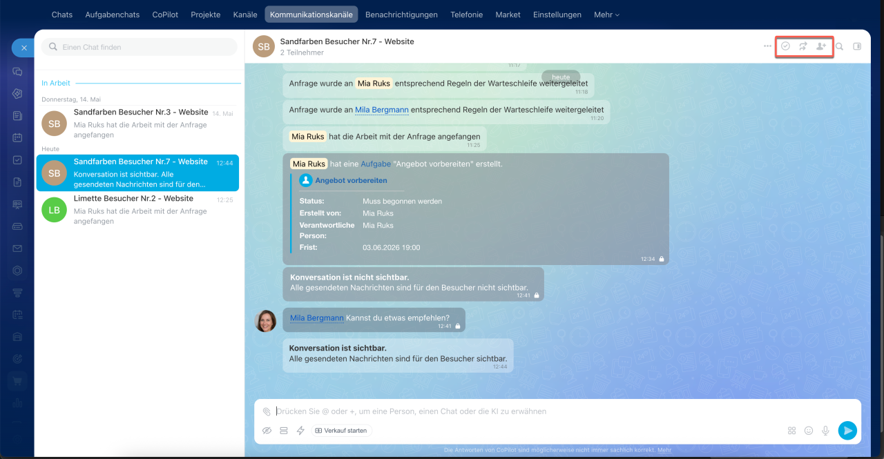Open the Benachrichtigungen tab
Image resolution: width=884 pixels, height=459 pixels.
point(401,14)
